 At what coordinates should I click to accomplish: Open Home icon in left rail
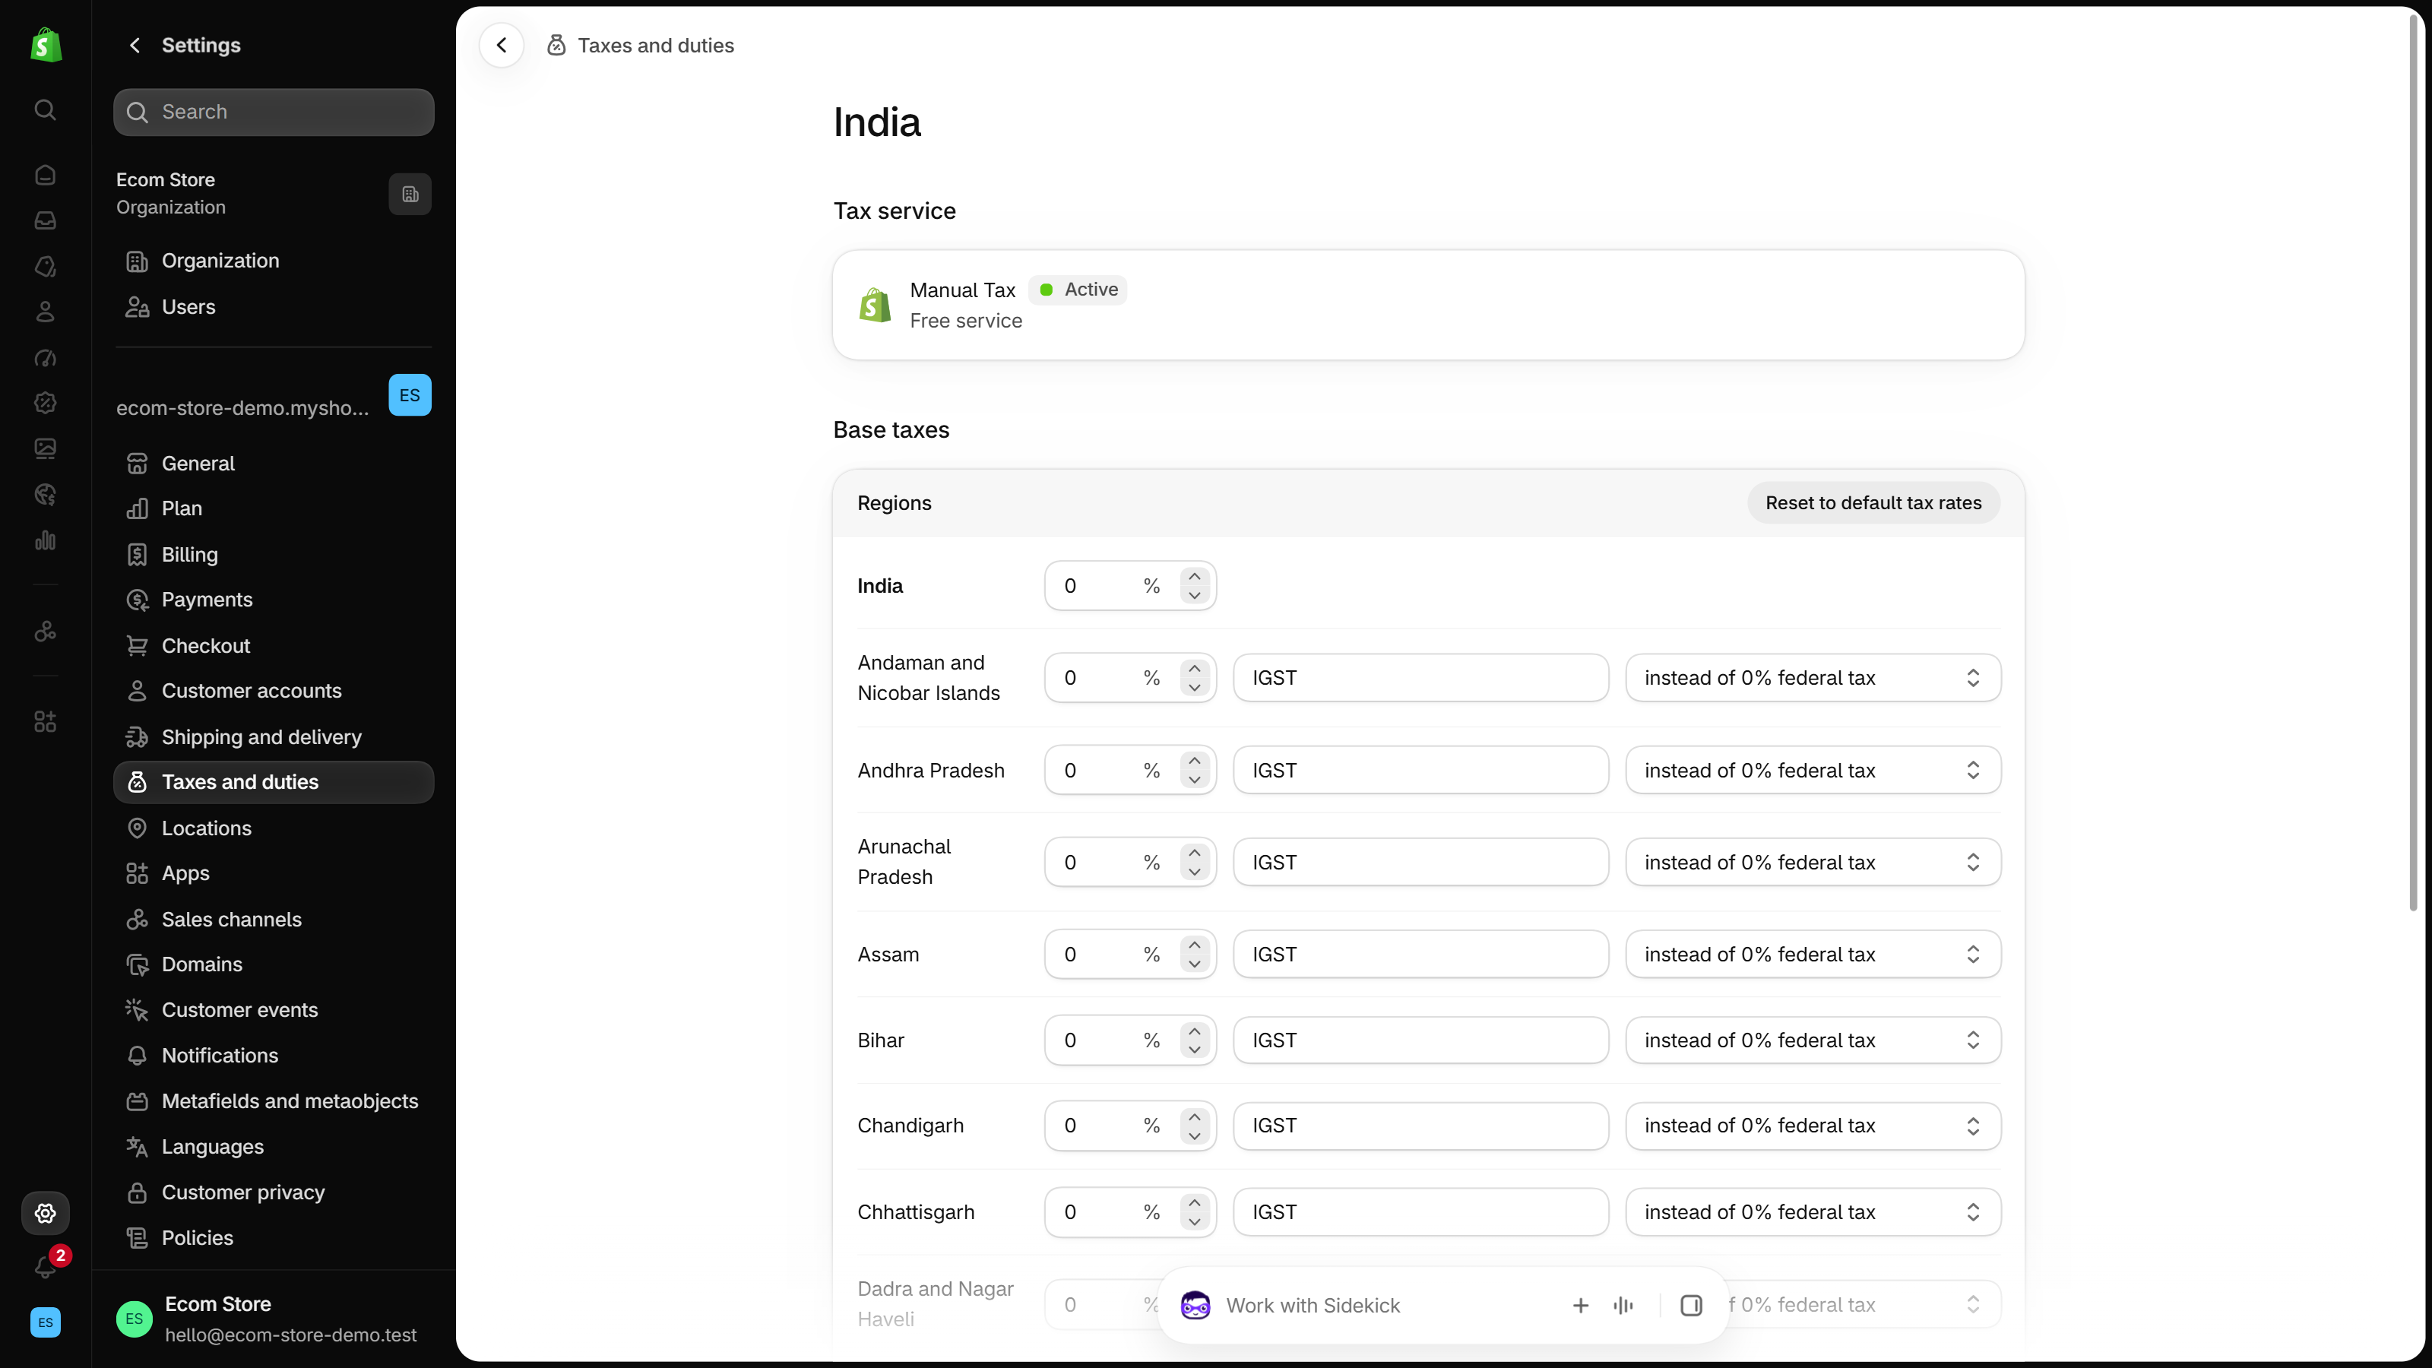click(46, 176)
